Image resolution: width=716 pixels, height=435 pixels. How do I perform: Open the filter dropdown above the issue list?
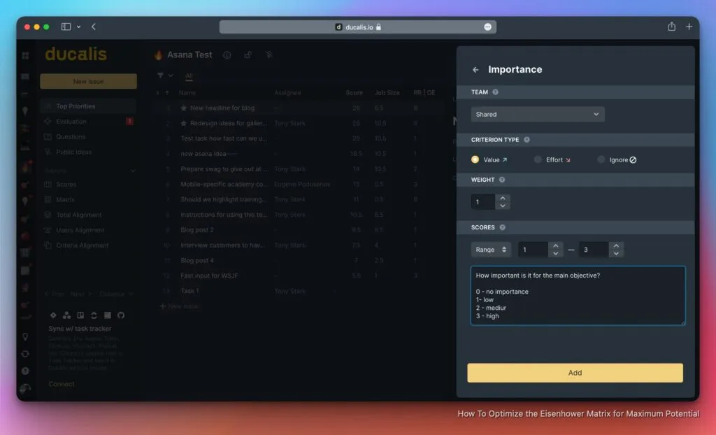pyautogui.click(x=165, y=76)
